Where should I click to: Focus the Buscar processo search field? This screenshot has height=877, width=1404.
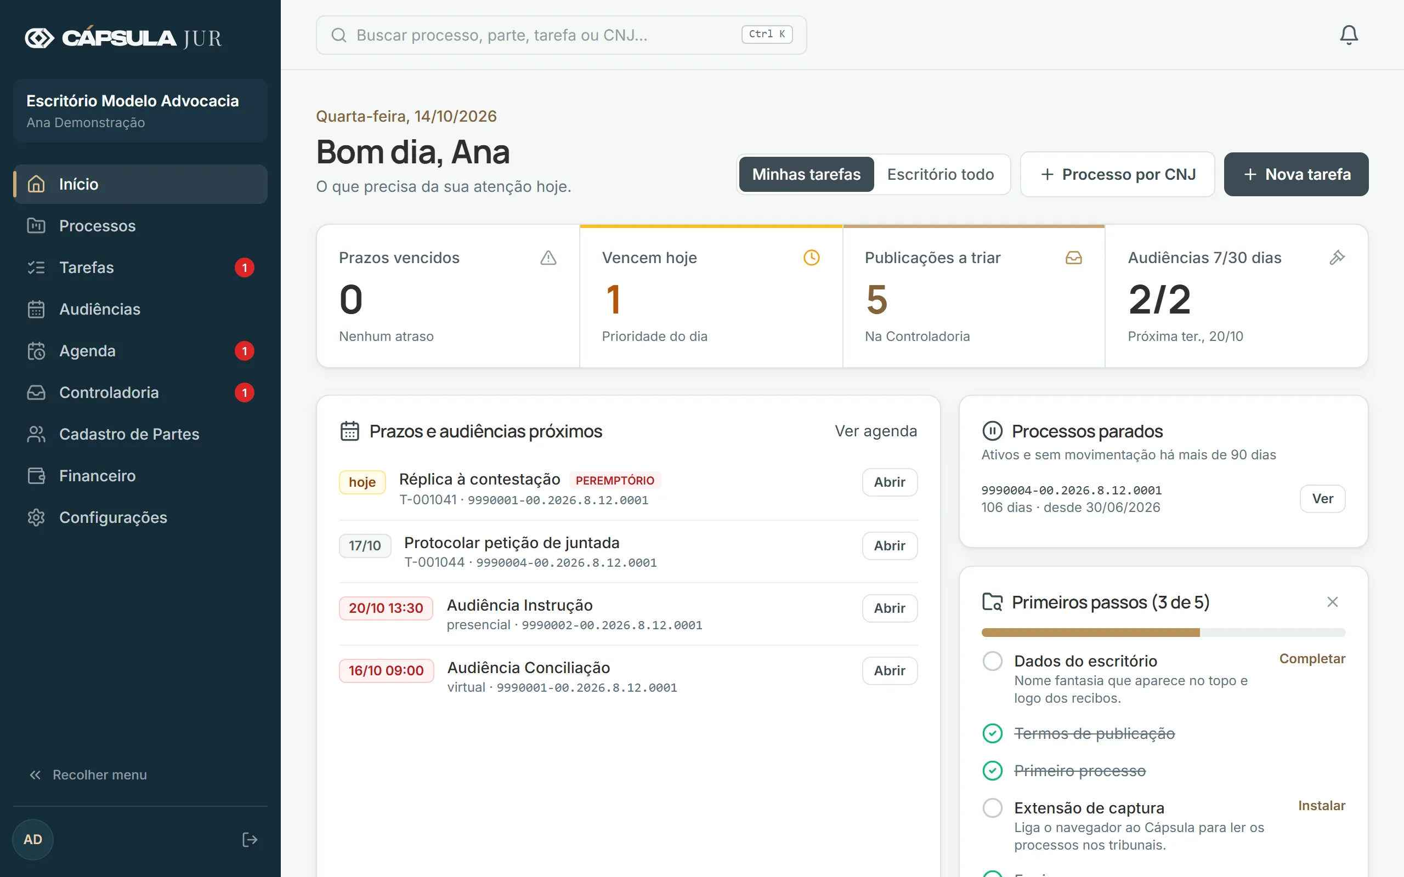tap(561, 35)
